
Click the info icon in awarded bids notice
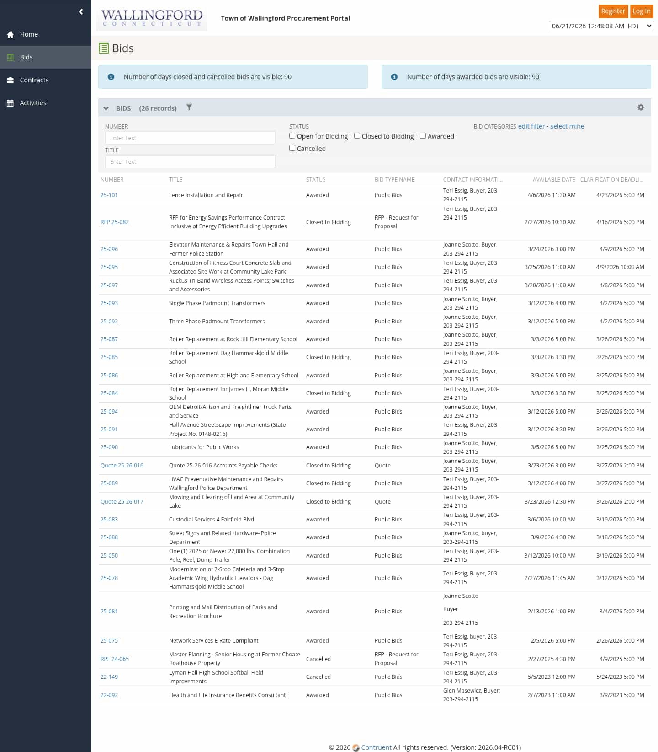[394, 77]
